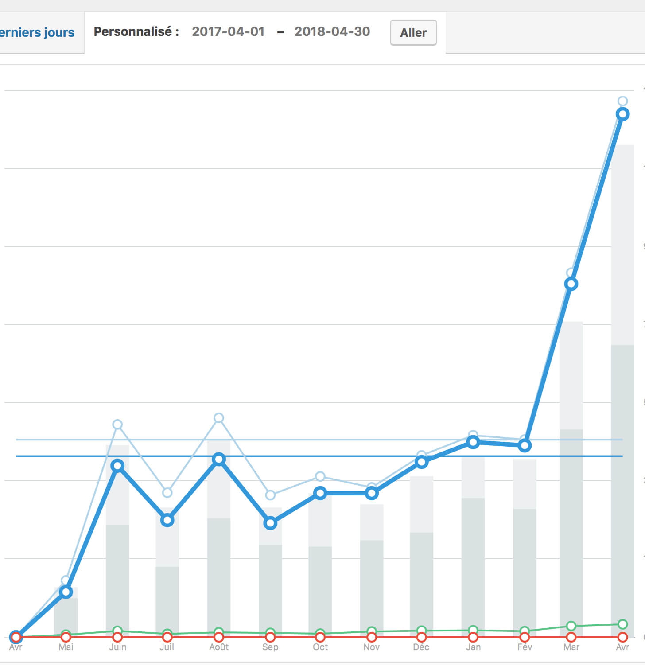This screenshot has width=645, height=670.
Task: Click the Déc axis label
Action: (x=421, y=647)
